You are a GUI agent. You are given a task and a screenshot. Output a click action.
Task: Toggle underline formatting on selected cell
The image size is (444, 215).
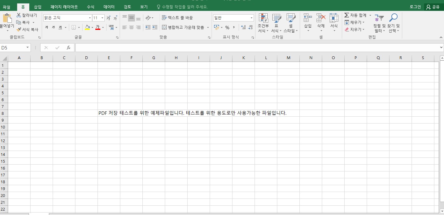60,27
